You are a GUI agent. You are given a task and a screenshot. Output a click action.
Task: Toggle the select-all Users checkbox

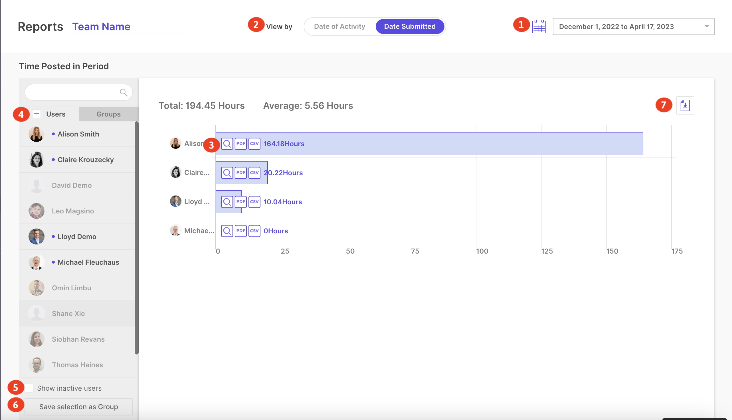[x=37, y=114]
